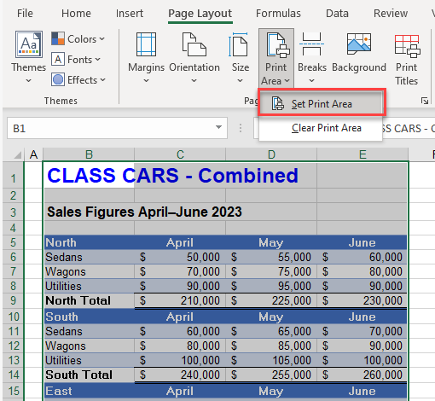
Task: Open the Name Box dropdown arrow
Action: (x=218, y=127)
